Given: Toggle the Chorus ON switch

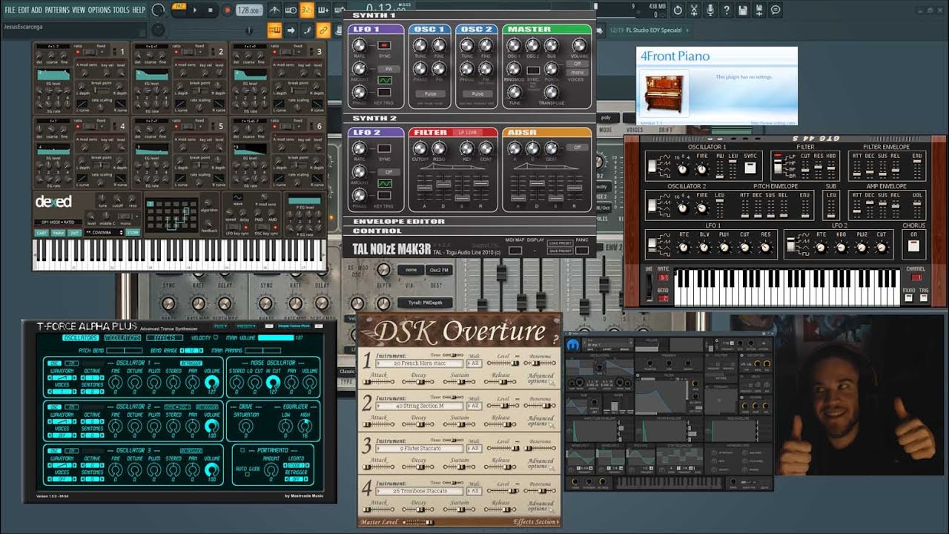Looking at the screenshot, I should (x=913, y=245).
